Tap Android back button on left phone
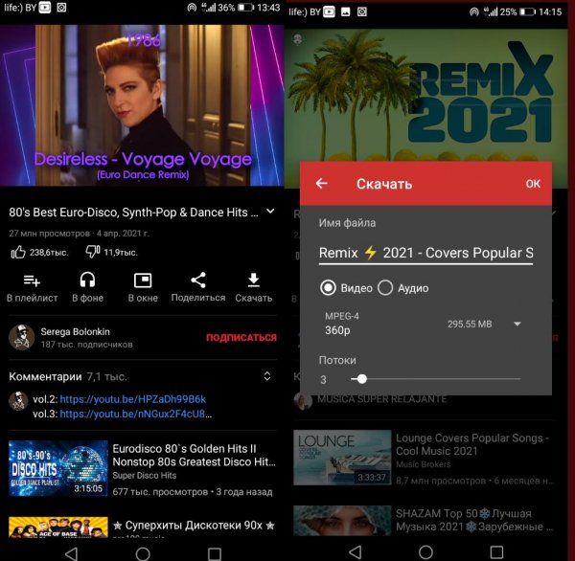This screenshot has height=561, width=575. tap(71, 553)
